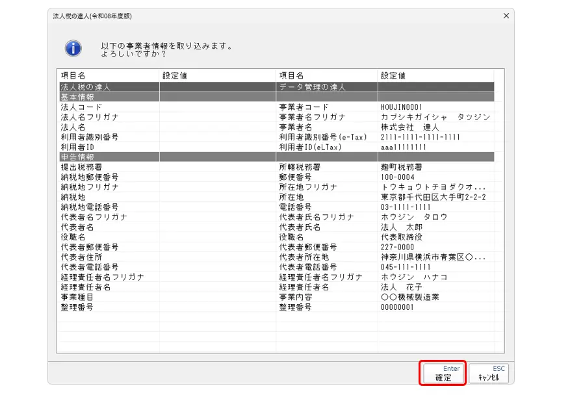
Task: Click the キャンセル button
Action: tap(489, 374)
